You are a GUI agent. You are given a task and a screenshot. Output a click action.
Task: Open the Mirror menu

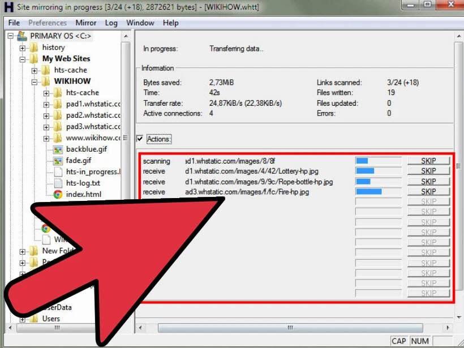click(x=86, y=23)
